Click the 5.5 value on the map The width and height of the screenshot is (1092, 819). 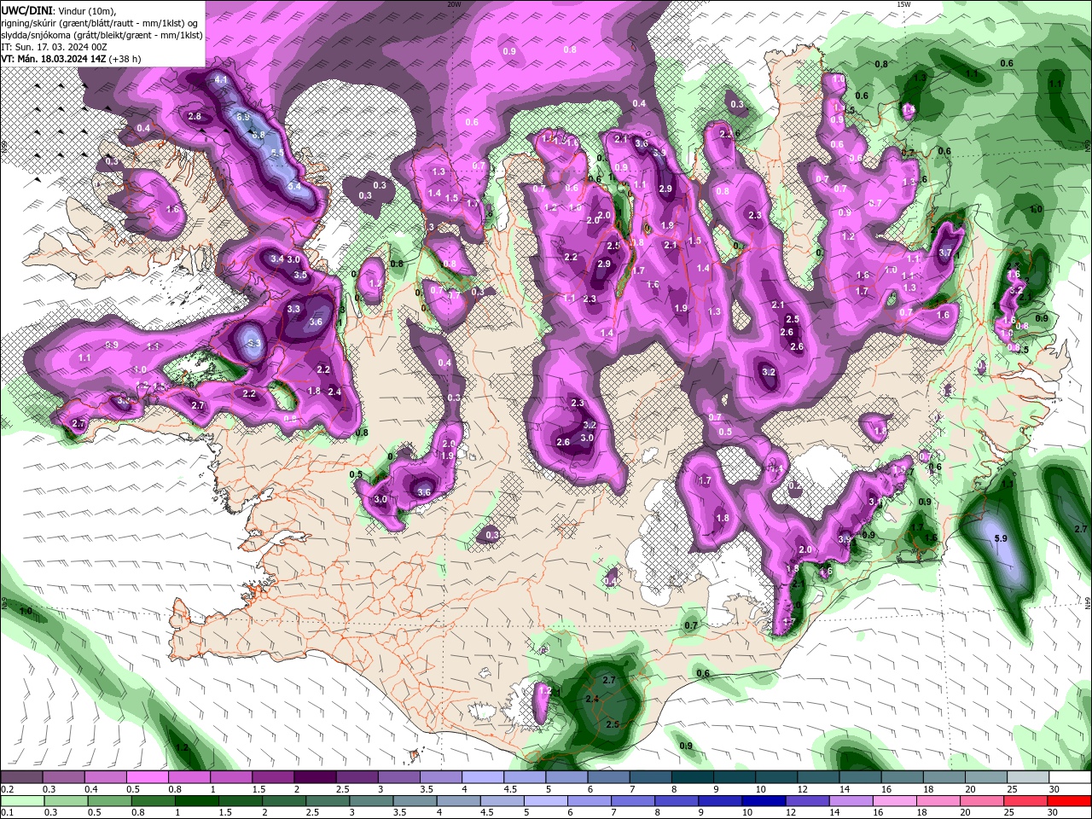pyautogui.click(x=277, y=153)
